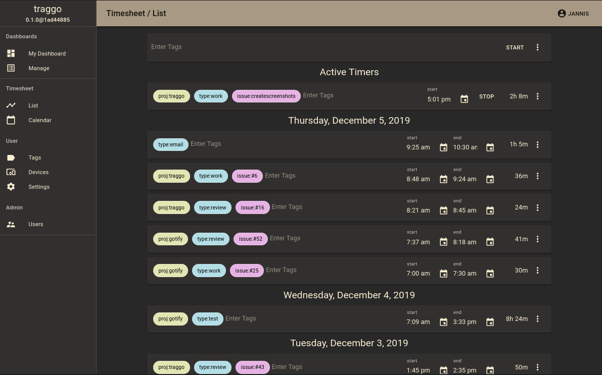Open the JANNIS user menu
The height and width of the screenshot is (375, 602).
573,14
